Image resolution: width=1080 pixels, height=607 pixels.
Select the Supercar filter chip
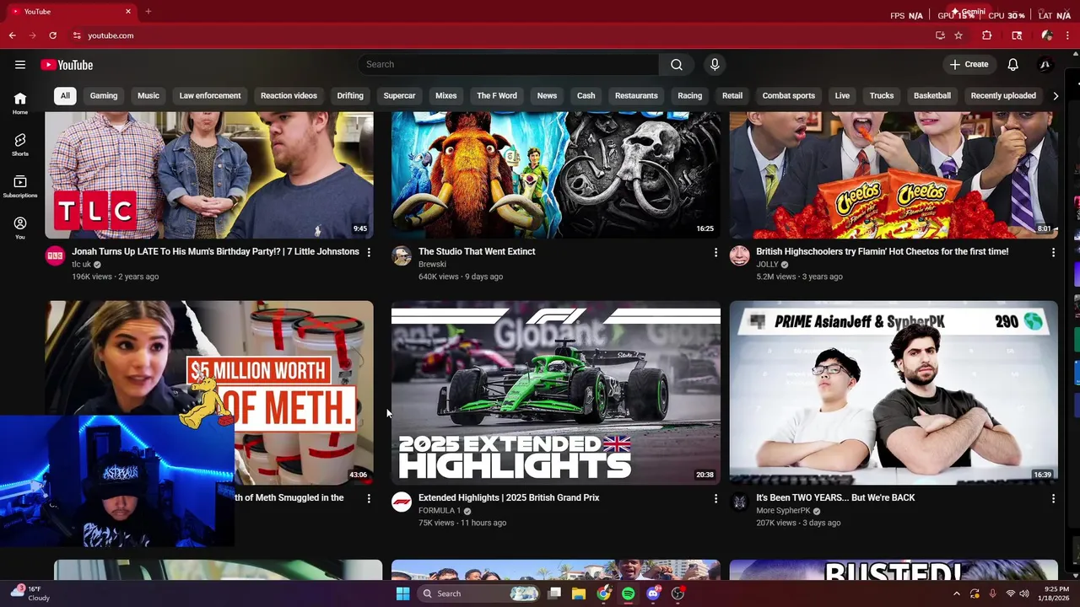click(x=399, y=96)
